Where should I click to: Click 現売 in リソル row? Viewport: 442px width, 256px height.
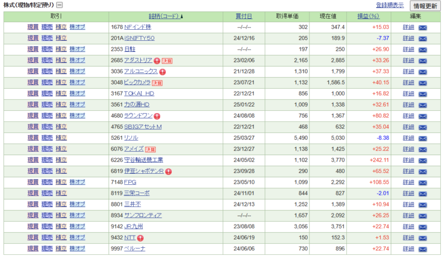[x=47, y=138]
